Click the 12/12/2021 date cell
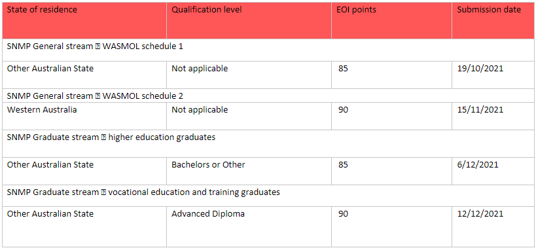Image resolution: width=536 pixels, height=250 pixels. coord(493,226)
